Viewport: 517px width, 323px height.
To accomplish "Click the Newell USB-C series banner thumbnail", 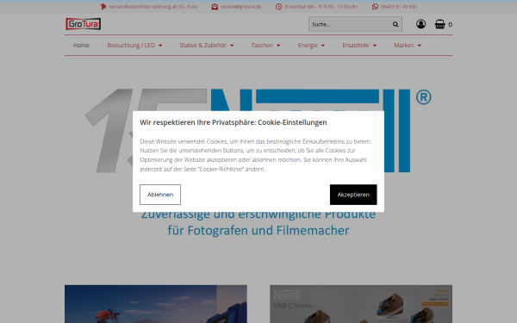I will (361, 304).
